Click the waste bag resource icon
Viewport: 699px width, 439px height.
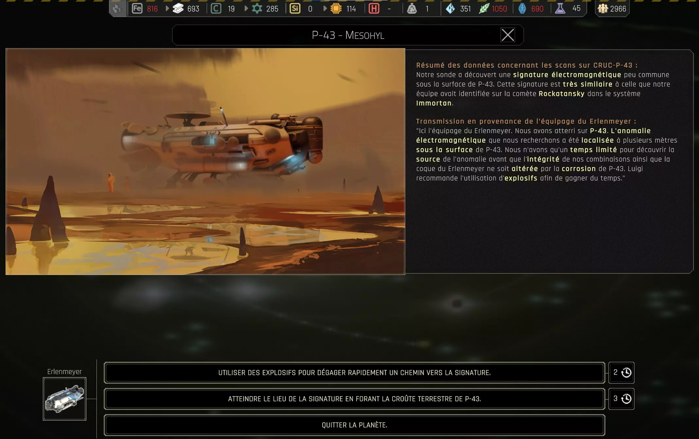tap(412, 9)
